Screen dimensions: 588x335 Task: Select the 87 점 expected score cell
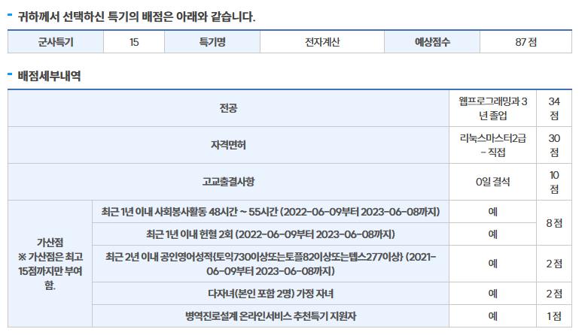click(526, 42)
